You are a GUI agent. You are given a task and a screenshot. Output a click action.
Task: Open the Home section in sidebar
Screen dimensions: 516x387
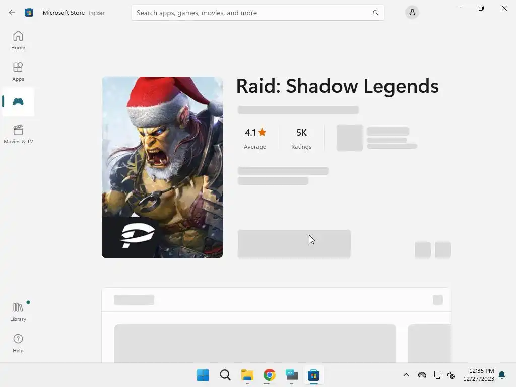point(18,40)
